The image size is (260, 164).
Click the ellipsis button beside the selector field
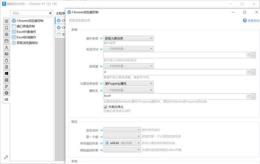(253, 72)
